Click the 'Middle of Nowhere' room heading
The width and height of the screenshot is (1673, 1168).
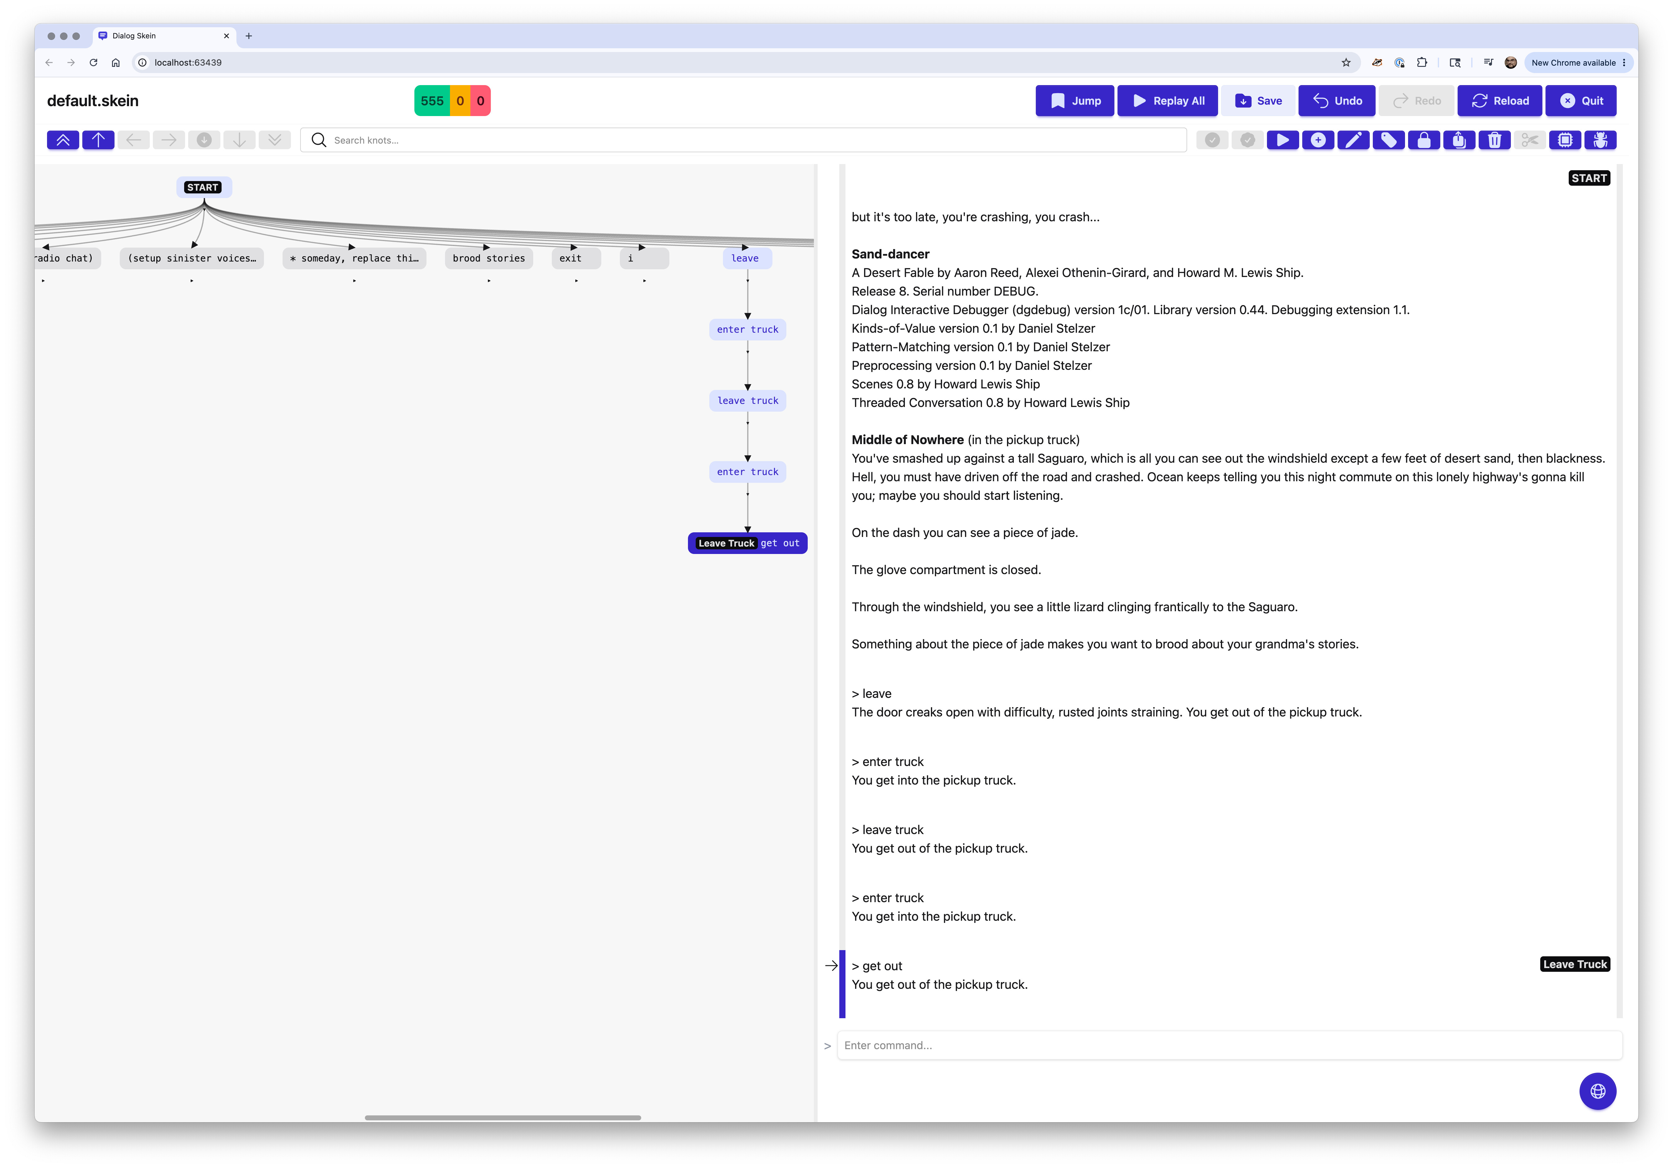908,440
